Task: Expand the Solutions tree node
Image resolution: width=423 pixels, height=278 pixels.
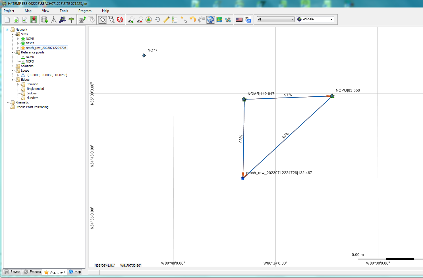Action: tap(13, 66)
